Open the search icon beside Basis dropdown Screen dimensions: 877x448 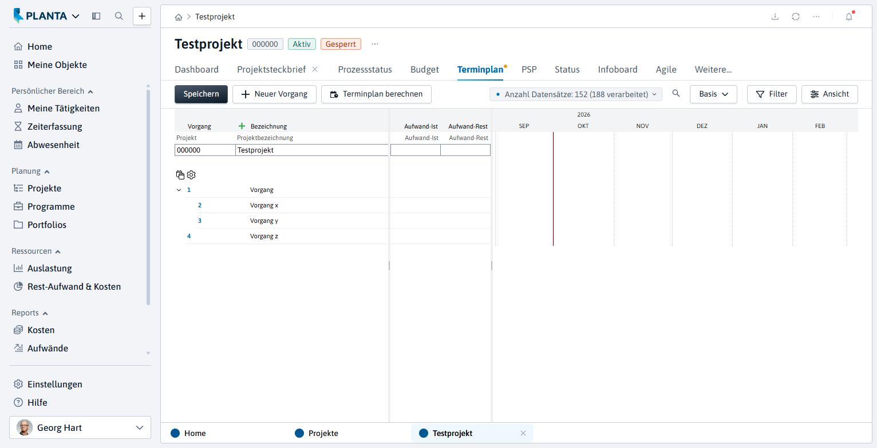(676, 94)
